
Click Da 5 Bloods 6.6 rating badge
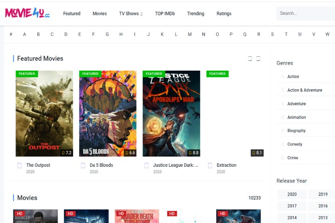tap(130, 153)
